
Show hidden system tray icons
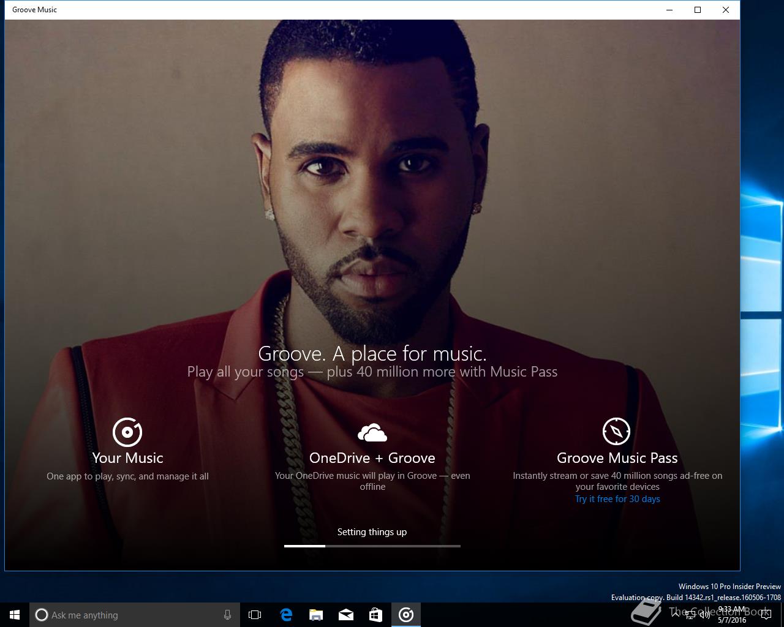coord(675,615)
